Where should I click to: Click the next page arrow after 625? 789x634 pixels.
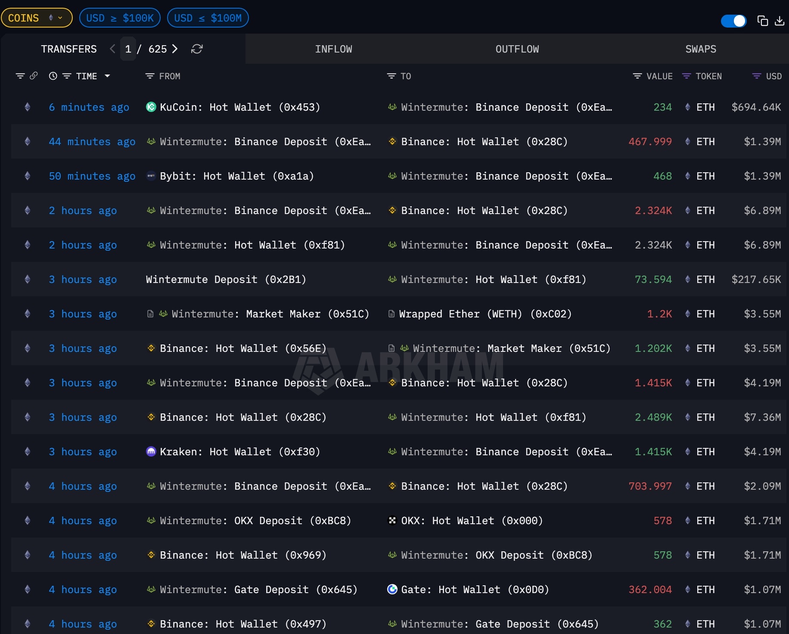174,49
